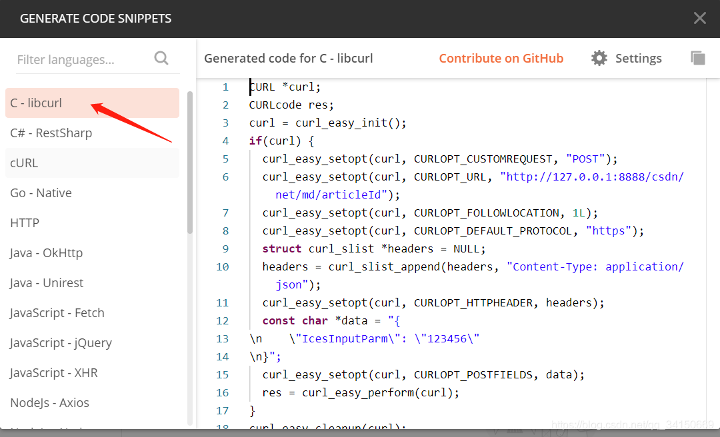Image resolution: width=720 pixels, height=437 pixels.
Task: Click line number 17 in gutter
Action: (222, 411)
